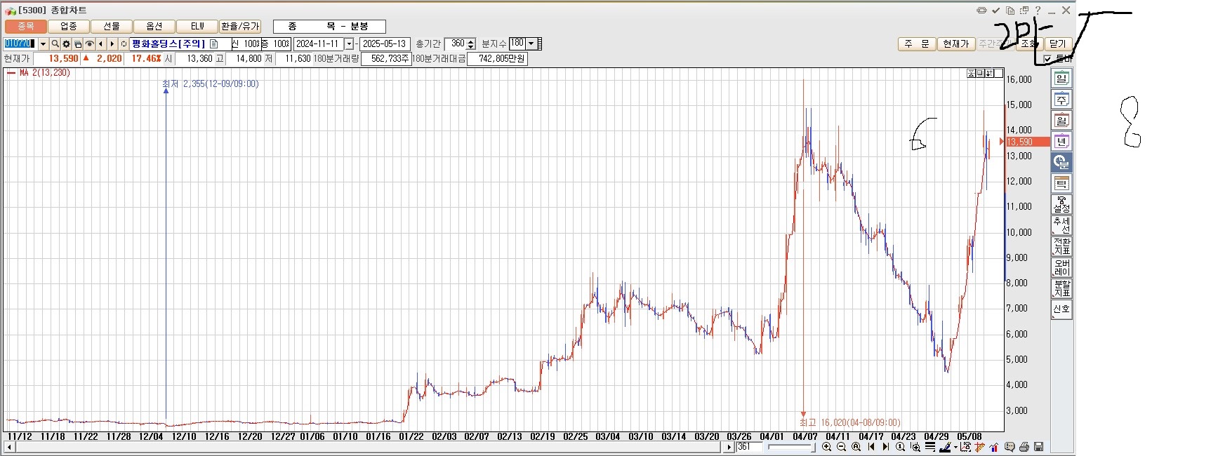Select the weekly (주) chart period icon
The image size is (1218, 456).
point(1061,100)
